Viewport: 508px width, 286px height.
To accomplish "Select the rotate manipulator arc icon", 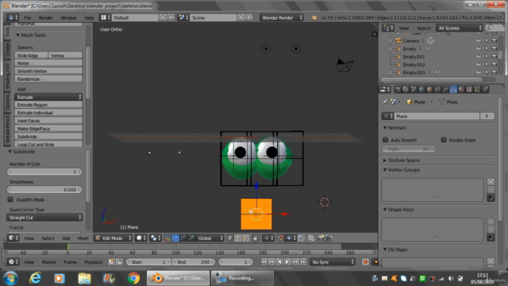I will (x=183, y=238).
